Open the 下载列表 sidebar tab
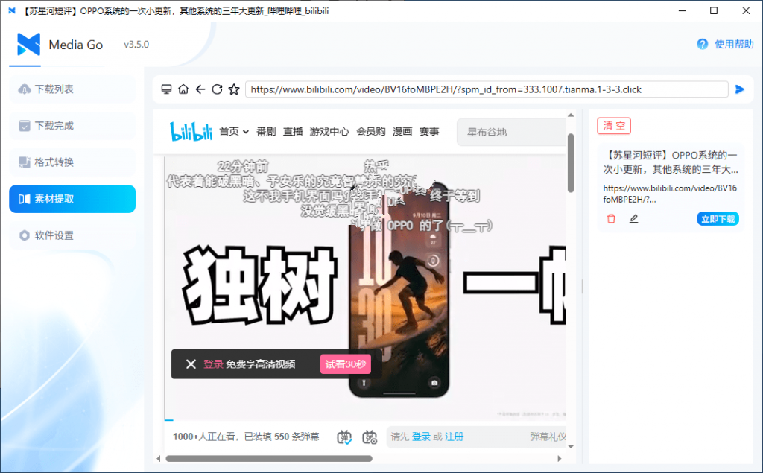Image resolution: width=763 pixels, height=473 pixels. [72, 89]
